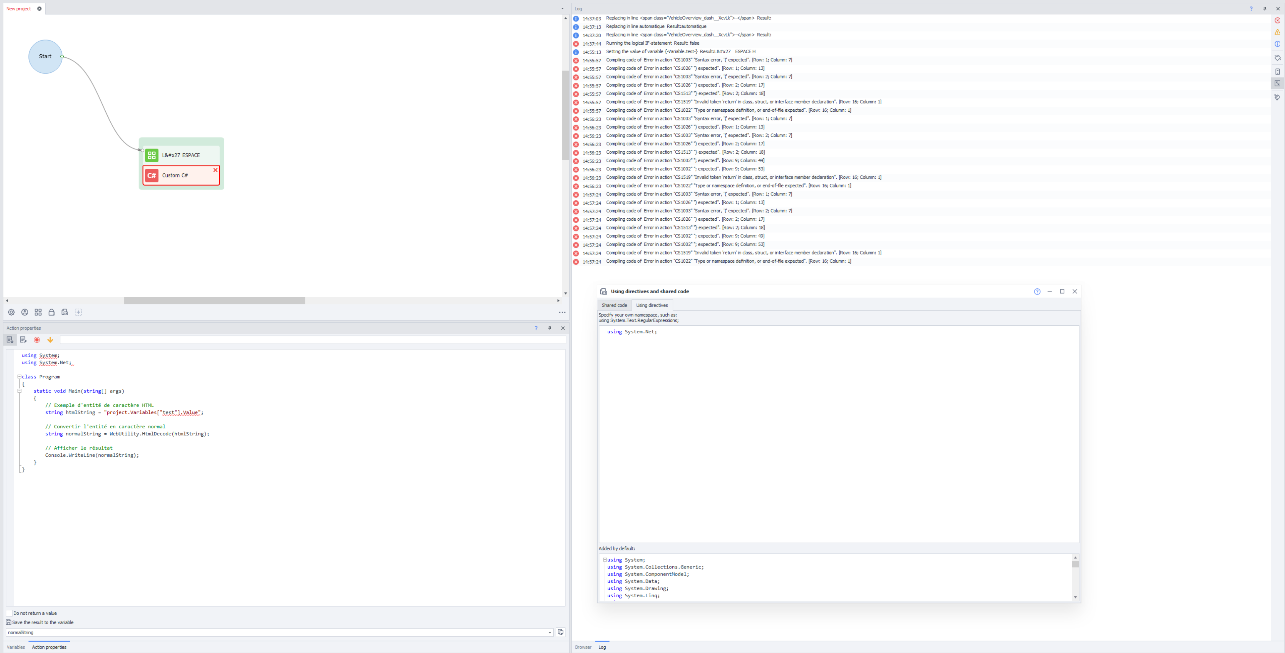Toggle error messages filter in Log
Image resolution: width=1285 pixels, height=653 pixels.
(1277, 20)
